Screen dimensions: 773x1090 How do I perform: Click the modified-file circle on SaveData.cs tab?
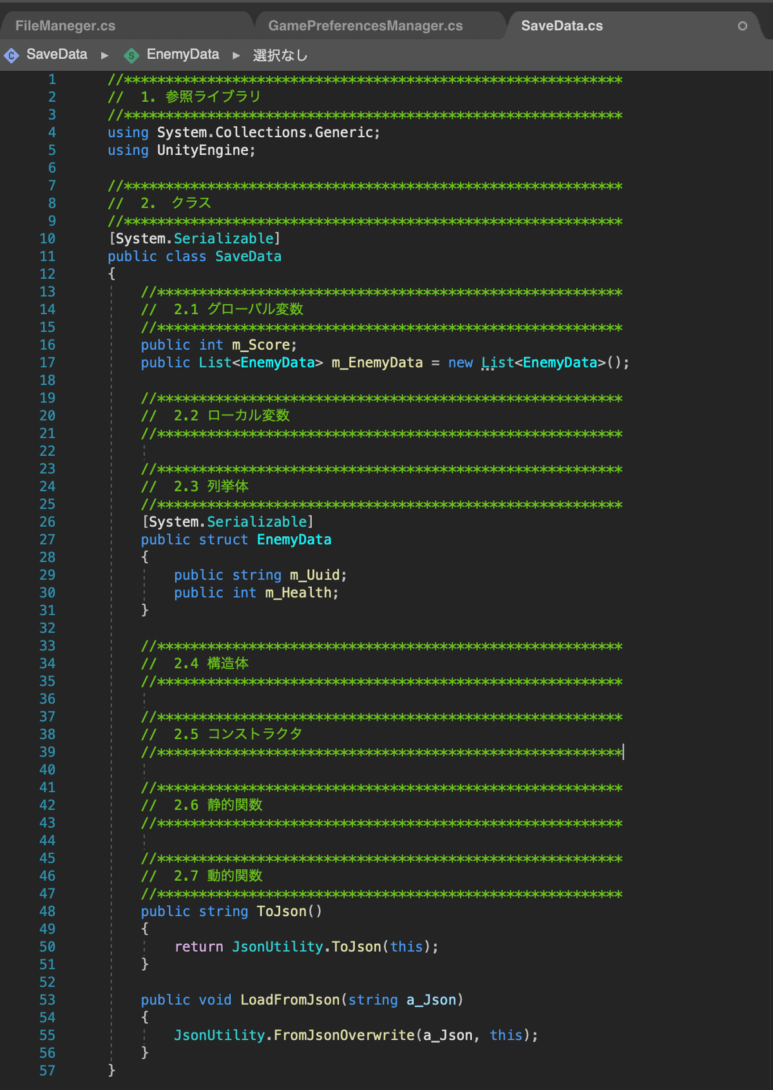(x=742, y=26)
